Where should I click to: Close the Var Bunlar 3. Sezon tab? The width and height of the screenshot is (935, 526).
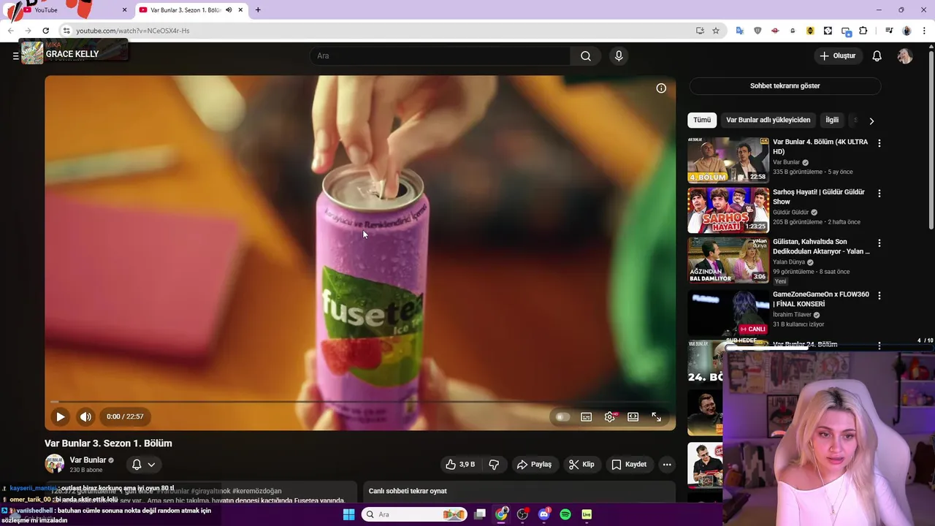[240, 10]
